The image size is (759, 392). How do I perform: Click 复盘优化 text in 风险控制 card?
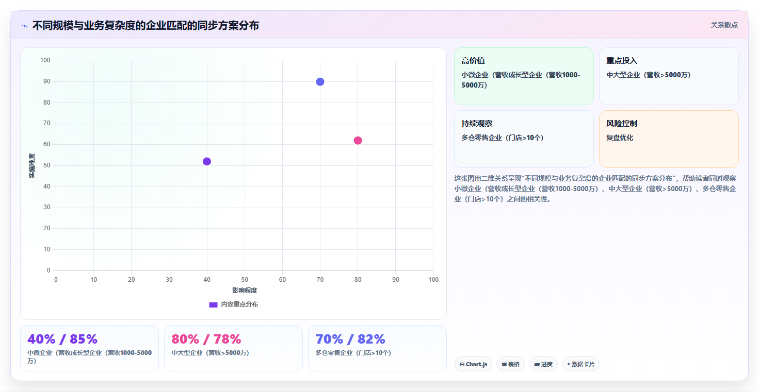[620, 138]
